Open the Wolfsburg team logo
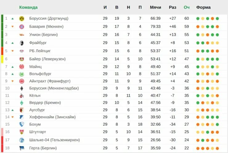228x153 pixels. (x=22, y=74)
